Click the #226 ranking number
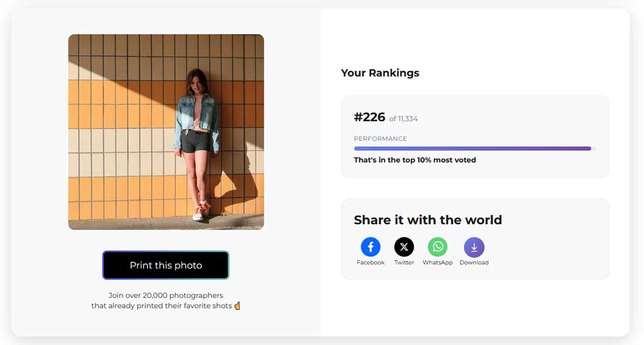This screenshot has height=345, width=644. [370, 118]
